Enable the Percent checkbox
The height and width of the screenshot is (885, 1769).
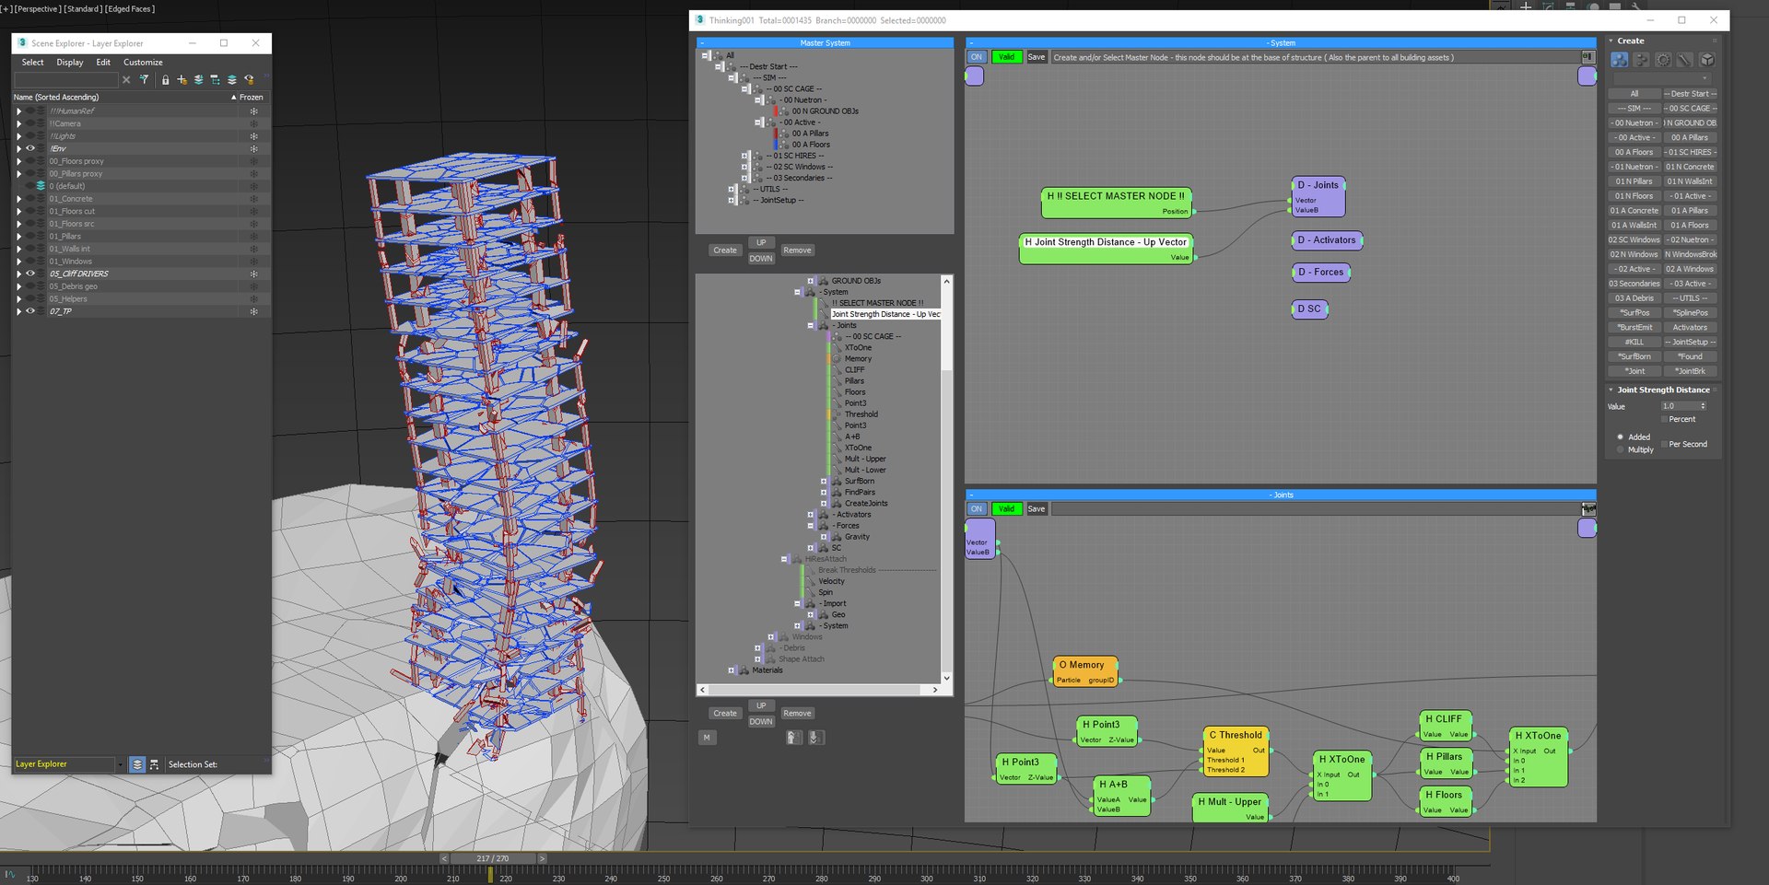(x=1664, y=419)
